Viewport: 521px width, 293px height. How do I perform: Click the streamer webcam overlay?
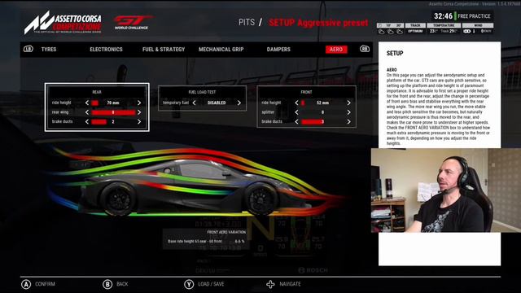[446, 190]
